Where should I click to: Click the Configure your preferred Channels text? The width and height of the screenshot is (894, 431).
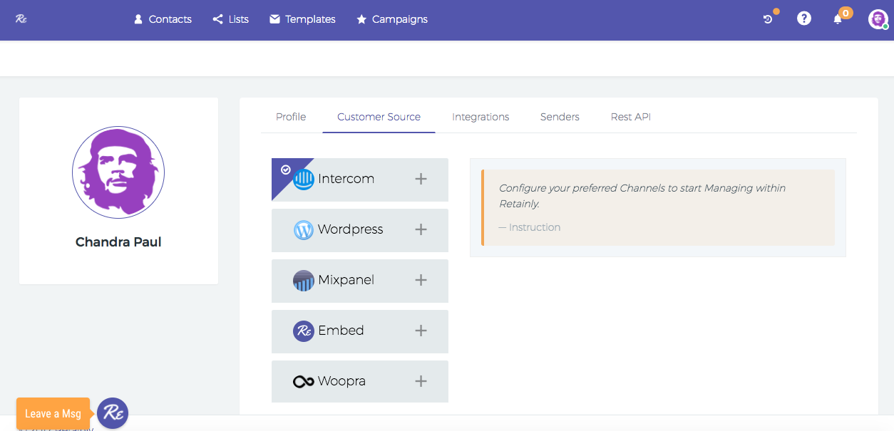coord(642,196)
